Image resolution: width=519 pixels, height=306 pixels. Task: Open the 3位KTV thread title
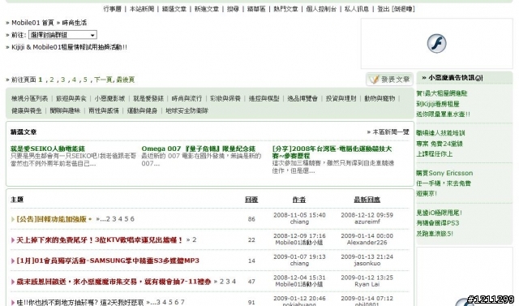pos(99,239)
